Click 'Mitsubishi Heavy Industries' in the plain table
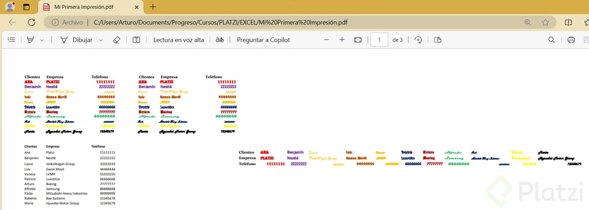589x210 pixels. coord(67,193)
